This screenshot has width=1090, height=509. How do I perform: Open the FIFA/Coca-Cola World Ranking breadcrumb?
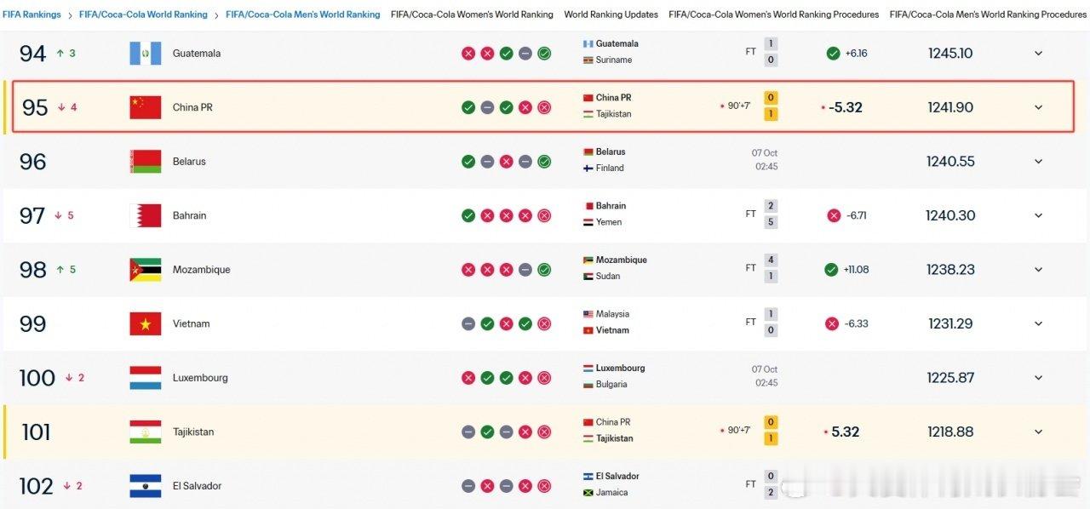pyautogui.click(x=143, y=14)
